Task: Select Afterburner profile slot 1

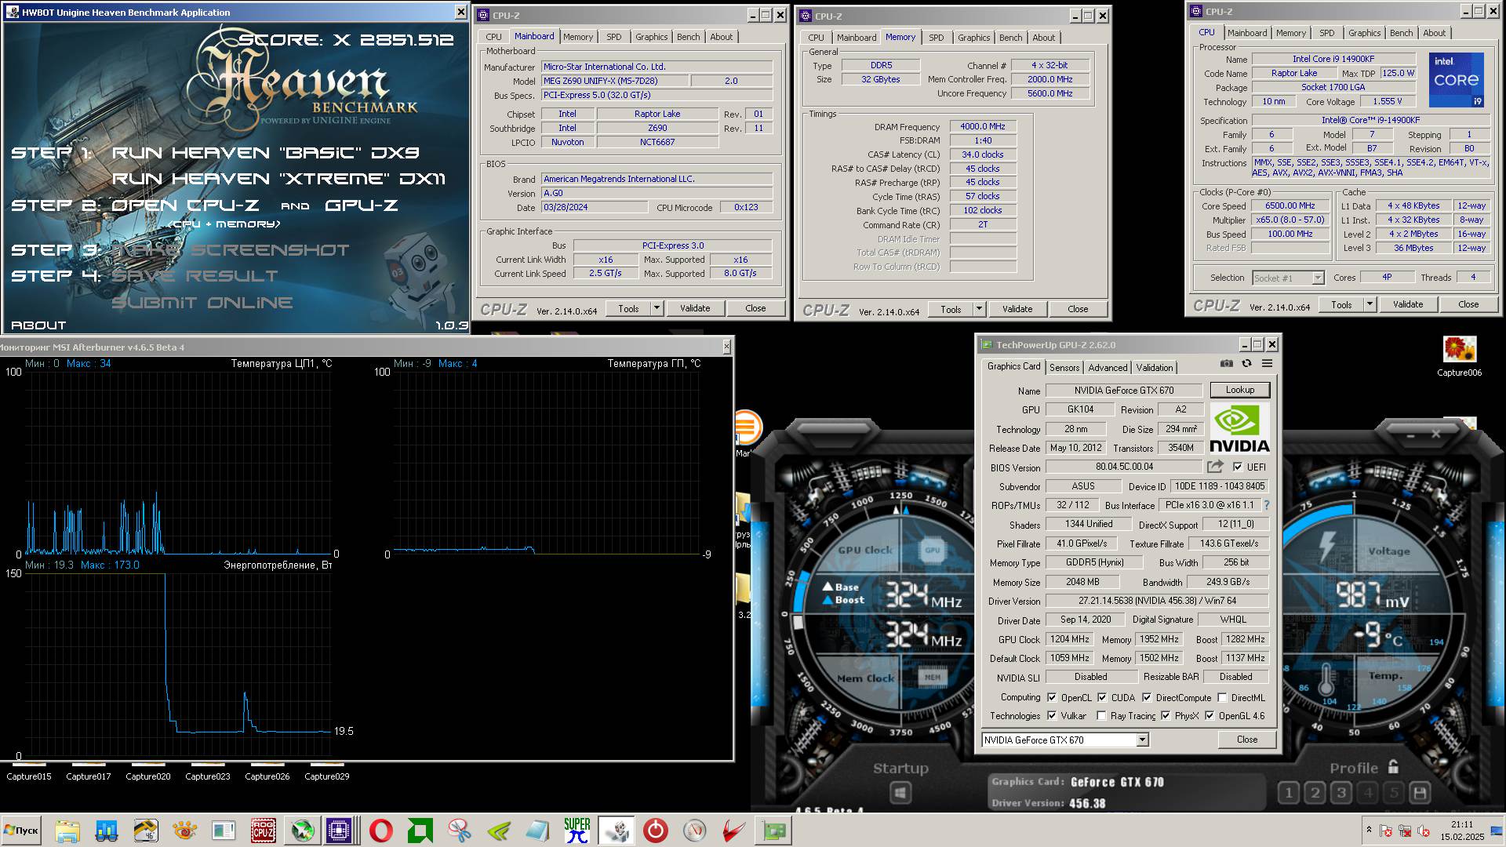Action: 1288,793
